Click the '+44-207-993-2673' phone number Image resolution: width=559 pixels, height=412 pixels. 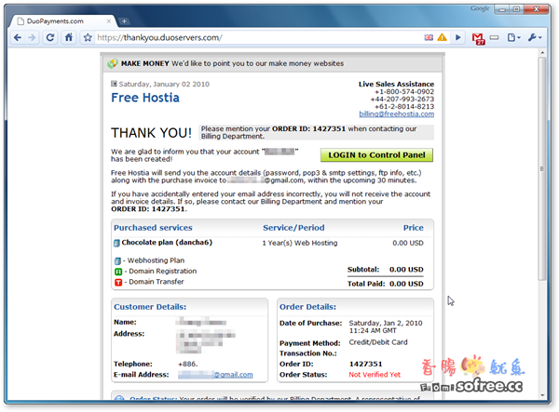(x=402, y=100)
